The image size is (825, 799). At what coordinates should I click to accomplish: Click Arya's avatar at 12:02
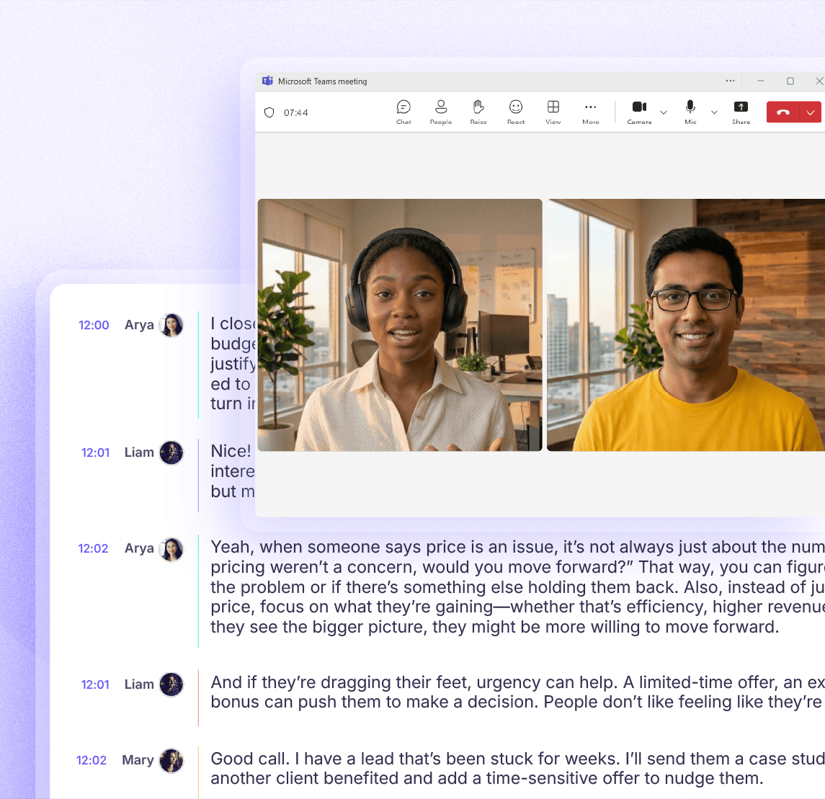(171, 549)
